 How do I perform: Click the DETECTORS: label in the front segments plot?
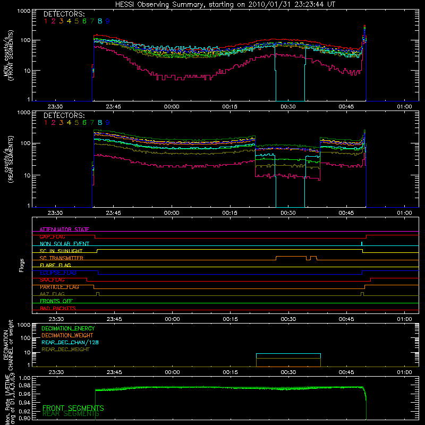point(64,14)
